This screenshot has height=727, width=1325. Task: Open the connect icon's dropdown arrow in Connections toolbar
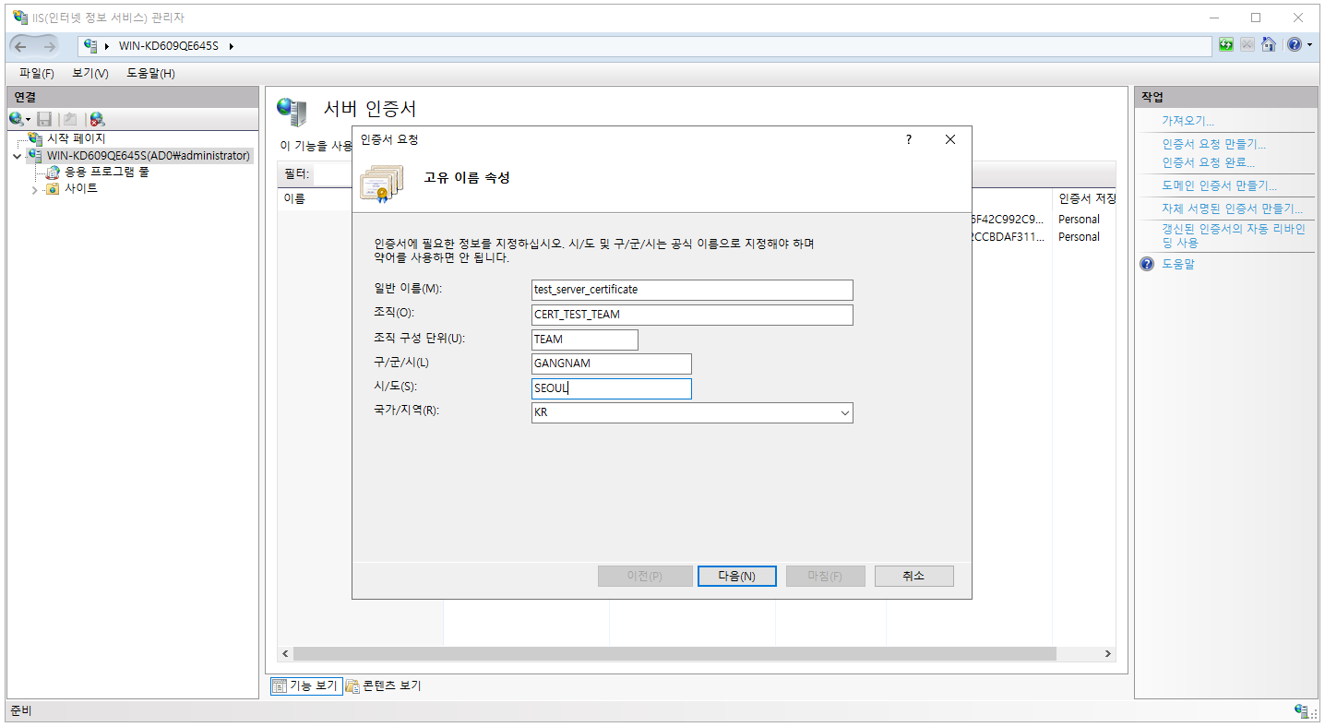pyautogui.click(x=29, y=120)
